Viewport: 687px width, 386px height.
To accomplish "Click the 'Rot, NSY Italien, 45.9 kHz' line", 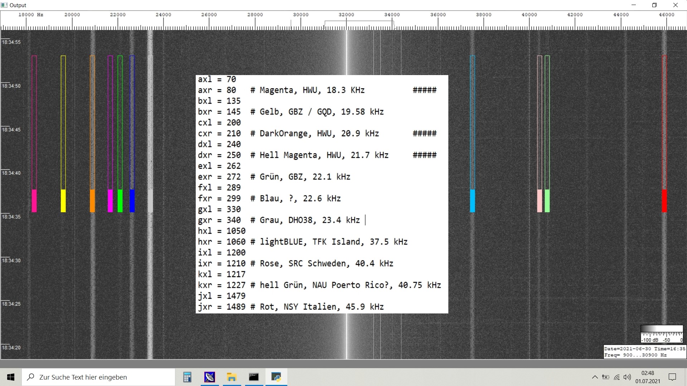I will pos(322,307).
